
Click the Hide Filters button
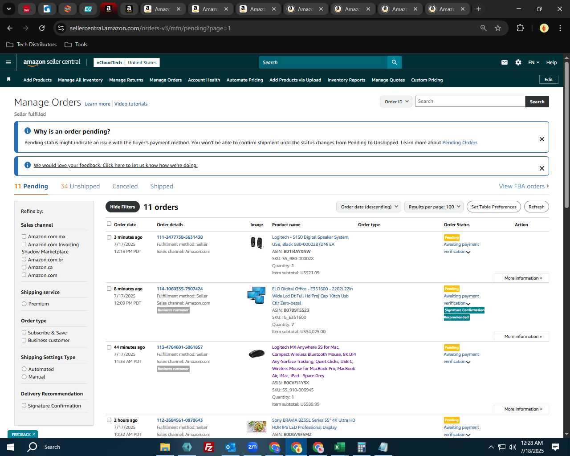tap(122, 207)
